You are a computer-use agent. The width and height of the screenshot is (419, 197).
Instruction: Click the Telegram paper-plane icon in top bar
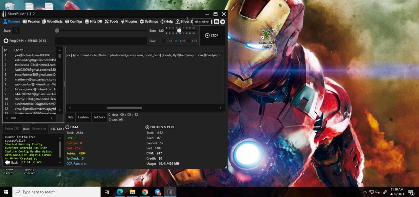[223, 22]
